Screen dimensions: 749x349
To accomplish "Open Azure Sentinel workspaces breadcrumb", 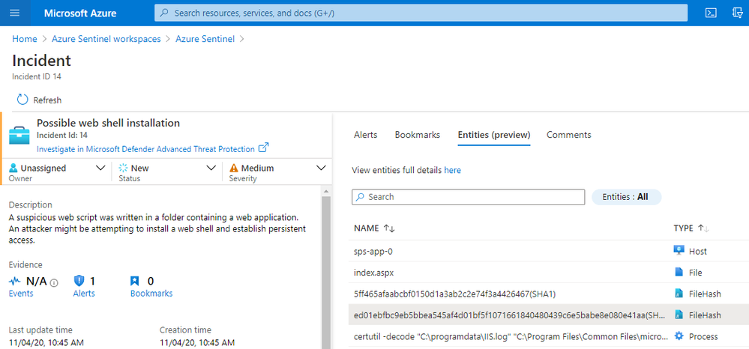I will [106, 39].
